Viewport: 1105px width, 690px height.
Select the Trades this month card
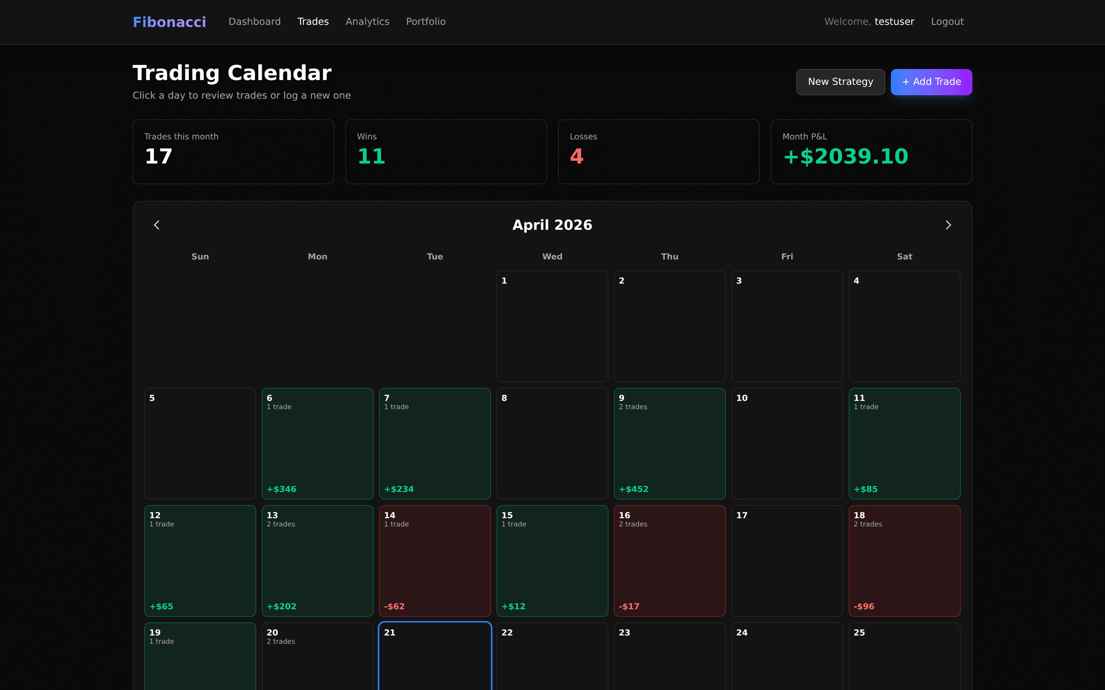click(233, 151)
